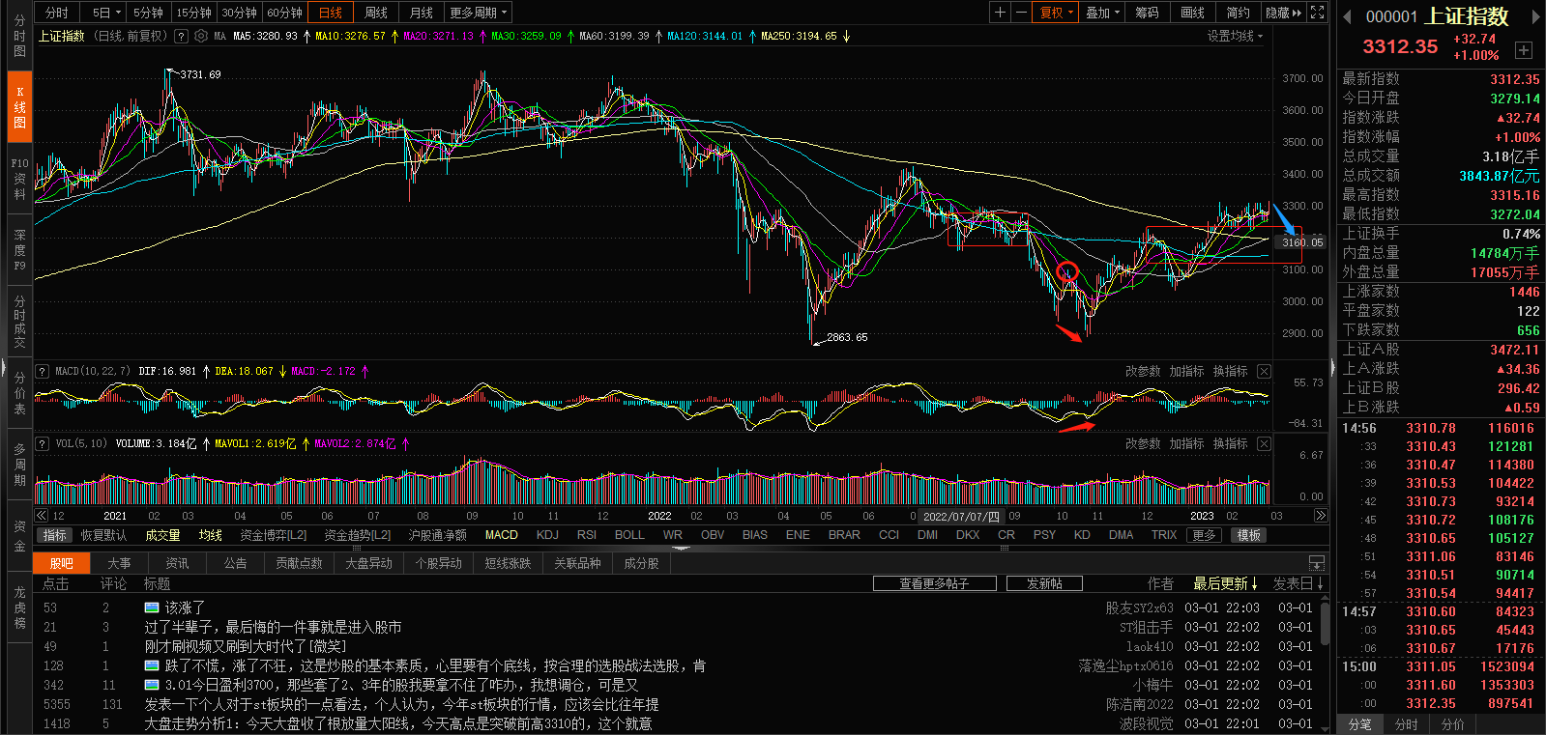Viewport: 1546px width, 735px height.
Task: Click 改参数 in the MACD panel
Action: point(1143,372)
